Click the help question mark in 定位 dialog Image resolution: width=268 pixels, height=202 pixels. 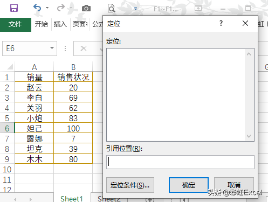tap(221, 23)
